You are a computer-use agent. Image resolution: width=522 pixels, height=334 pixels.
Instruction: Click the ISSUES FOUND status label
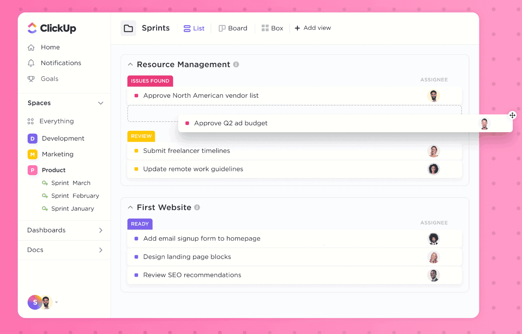pos(150,81)
